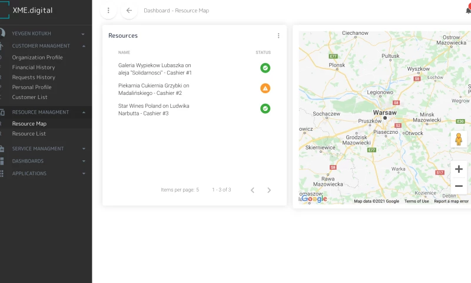
Task: Click the Street View pegman on map
Action: pos(459,139)
